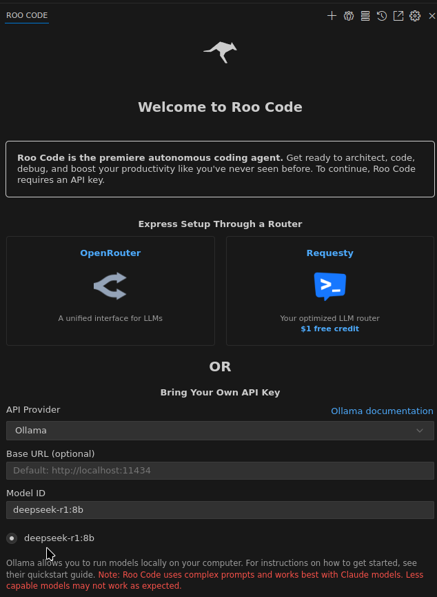Focus the Base URL input field
437x597 pixels.
point(220,471)
